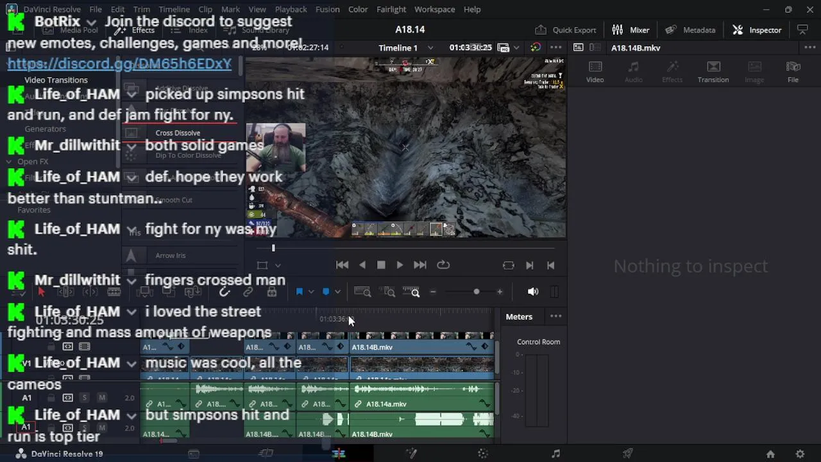Viewport: 821px width, 462px height.
Task: Click the timeline zoom in plus button
Action: pyautogui.click(x=500, y=292)
